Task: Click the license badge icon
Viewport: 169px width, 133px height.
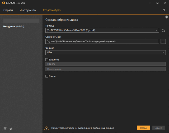Action: tap(11, 128)
